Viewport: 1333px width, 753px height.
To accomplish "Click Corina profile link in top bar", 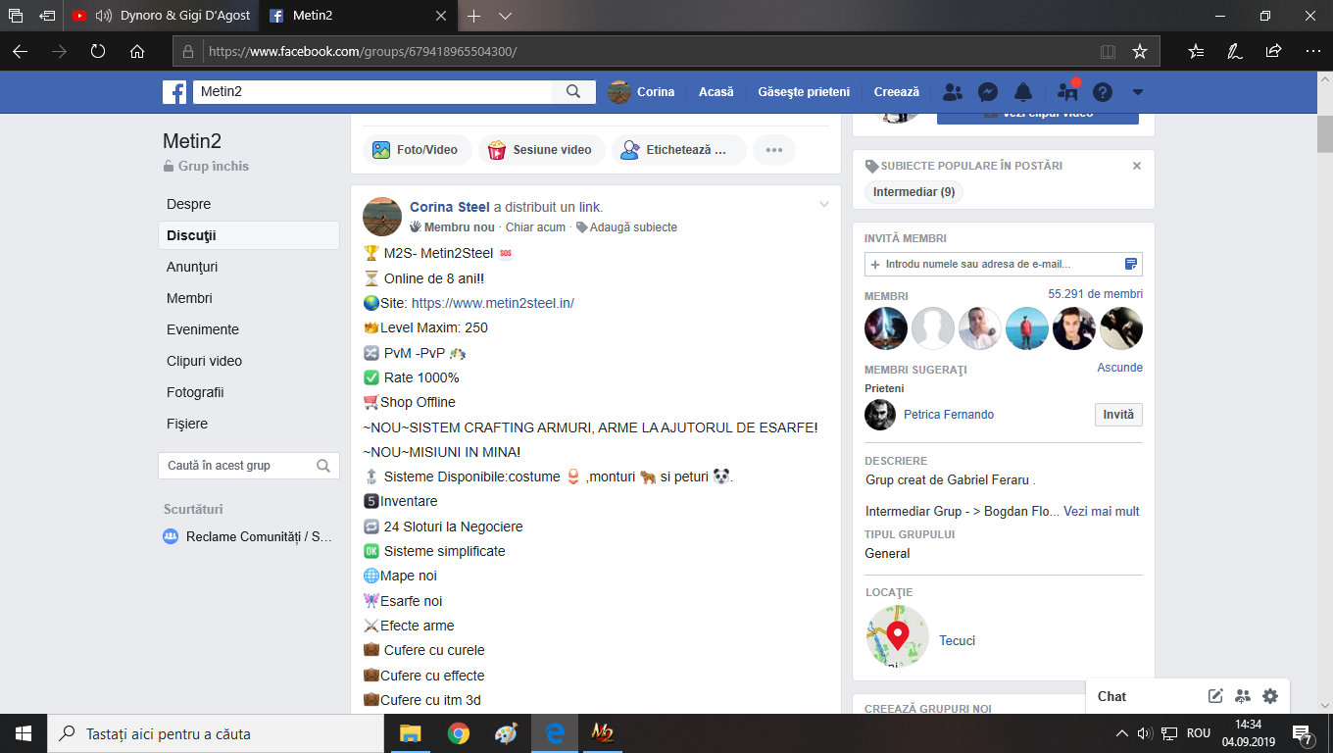I will pos(641,92).
